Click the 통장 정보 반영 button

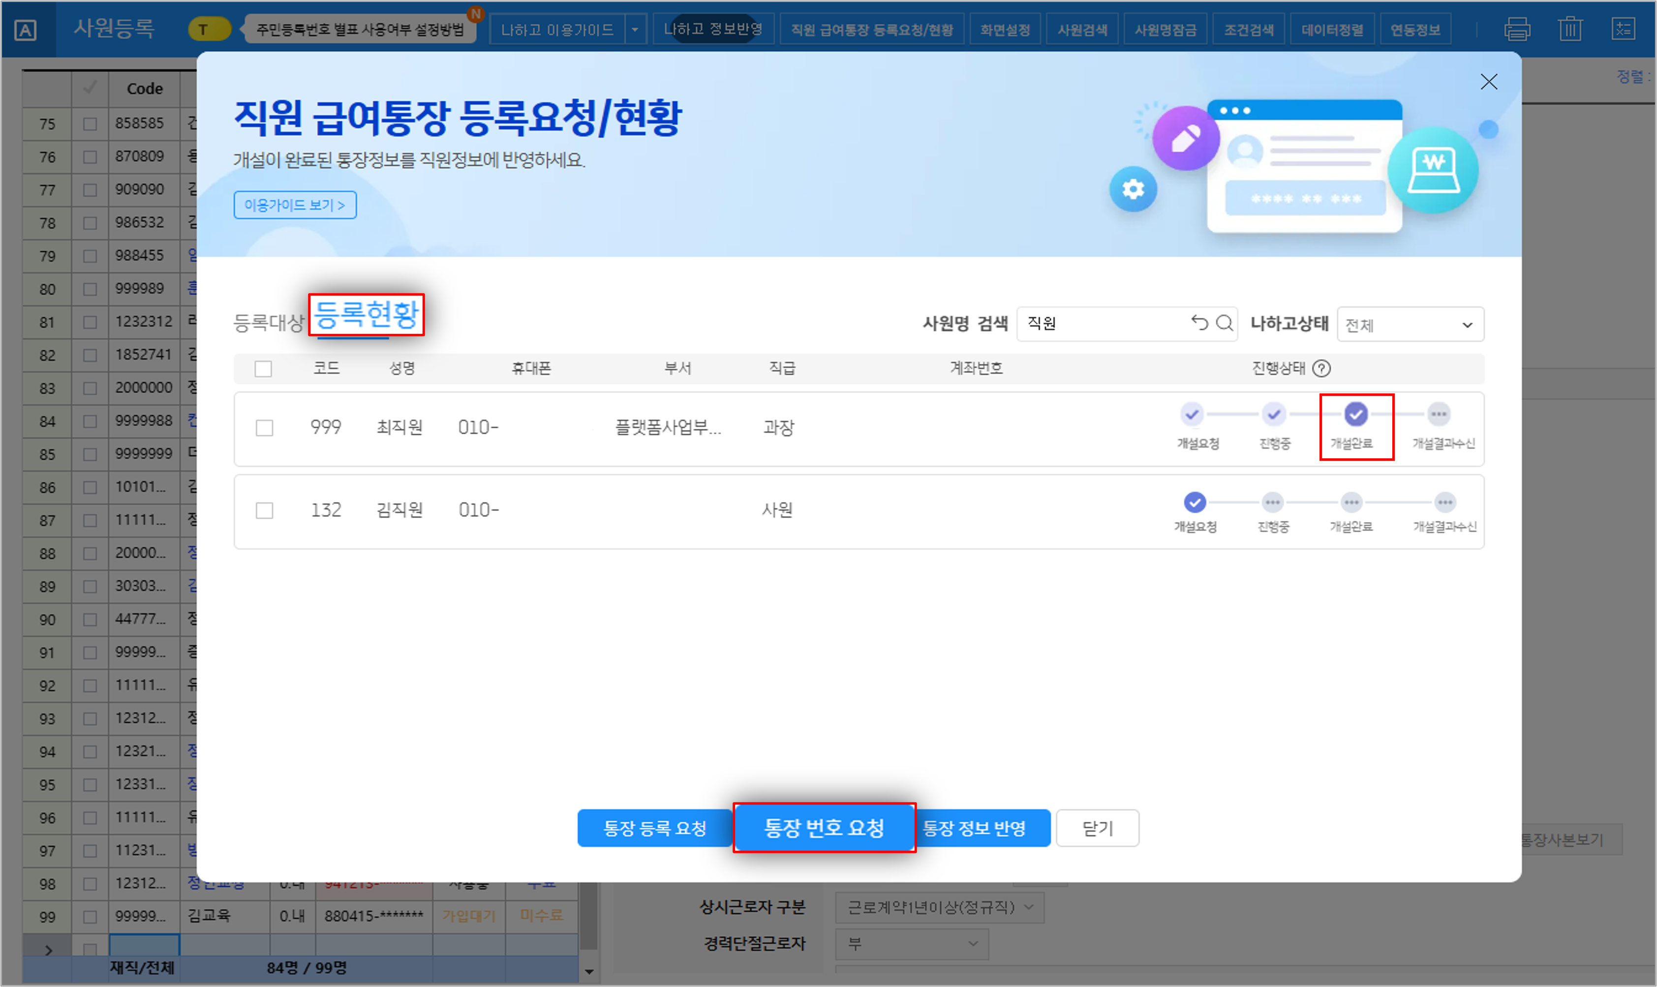(x=982, y=828)
